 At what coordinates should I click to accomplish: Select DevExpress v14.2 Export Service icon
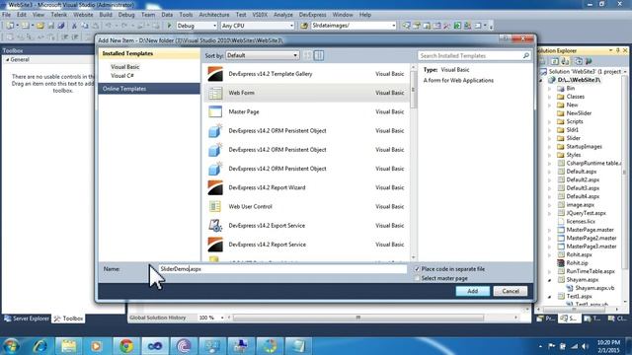pyautogui.click(x=215, y=226)
